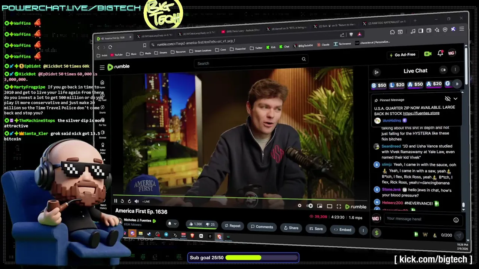Rewind the video player
The image size is (479, 269).
click(122, 201)
